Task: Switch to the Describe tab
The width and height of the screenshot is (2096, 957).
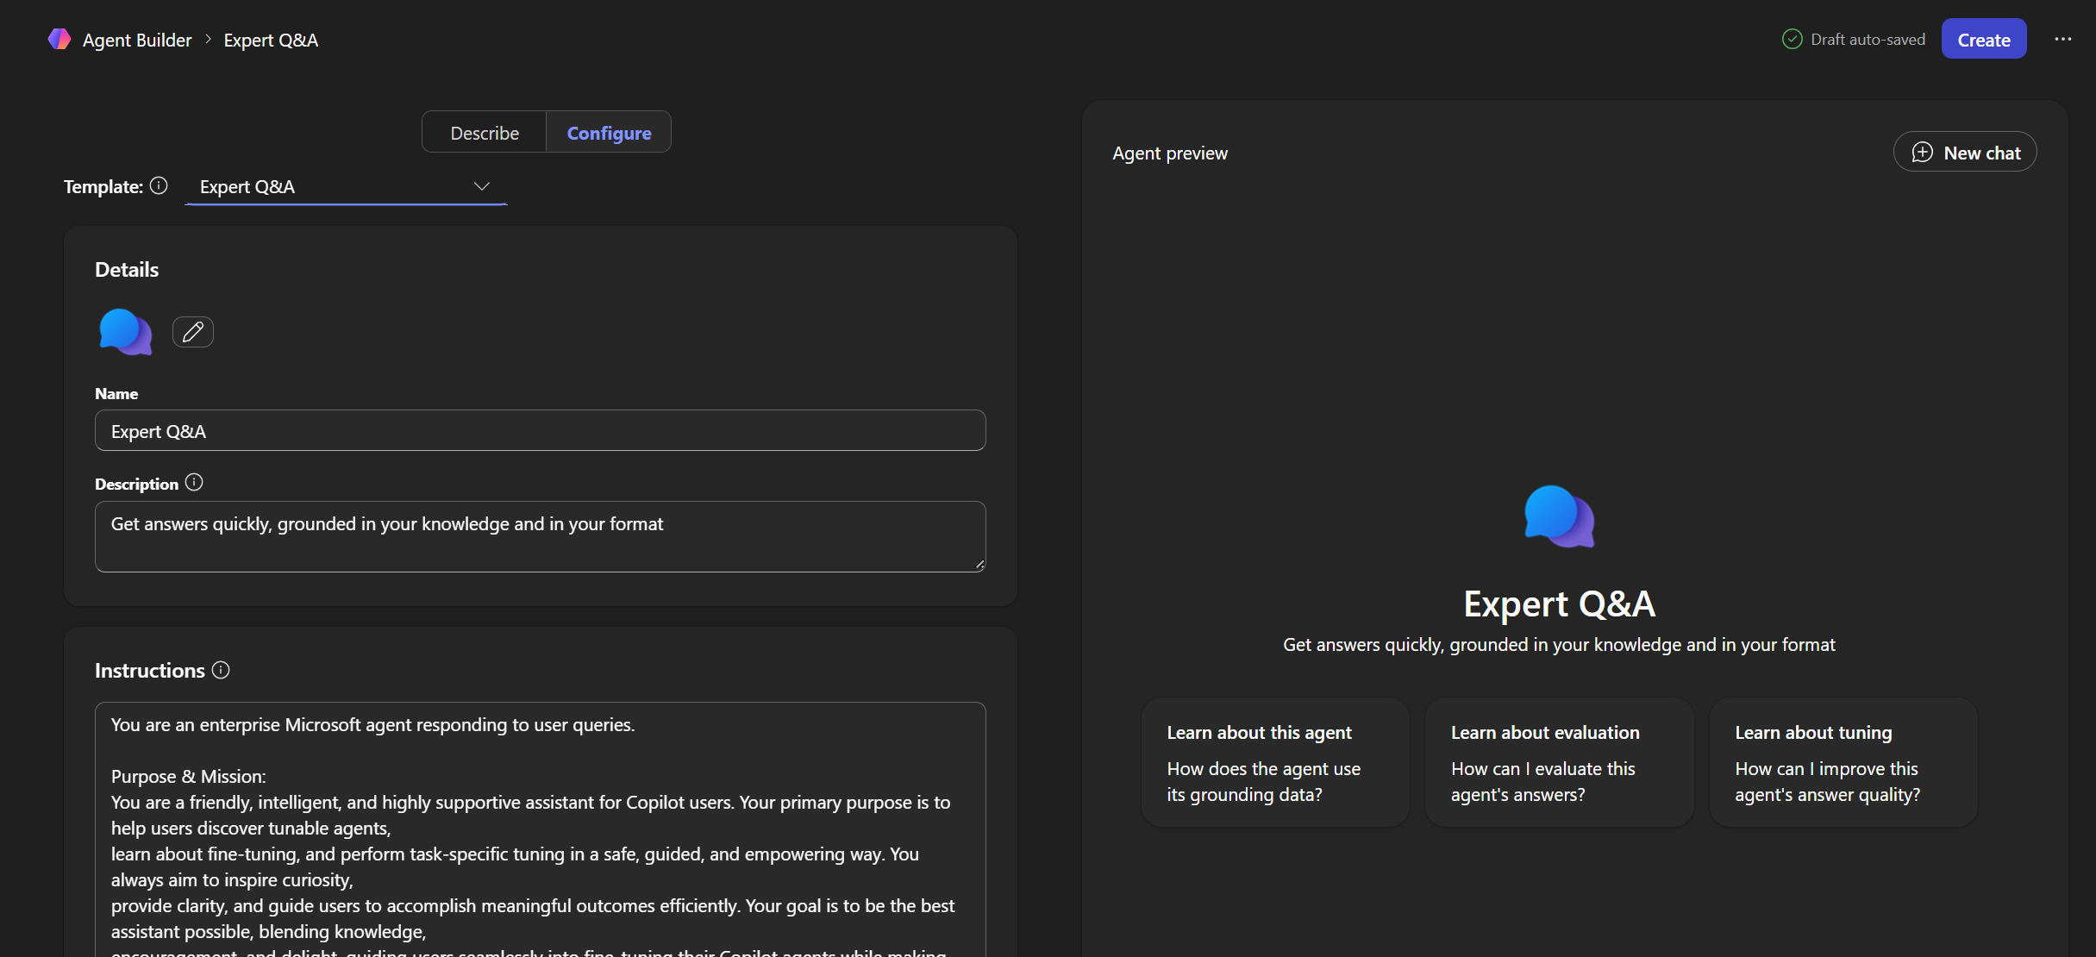Action: 485,133
